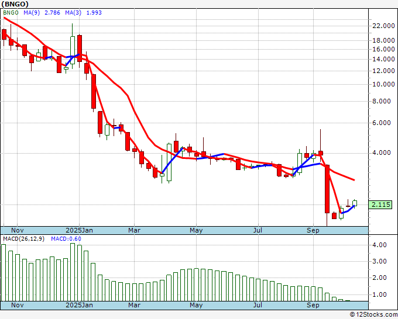This screenshot has height=319, width=398.
Task: Click the Mar label on price chart axis
Action: pyautogui.click(x=134, y=230)
